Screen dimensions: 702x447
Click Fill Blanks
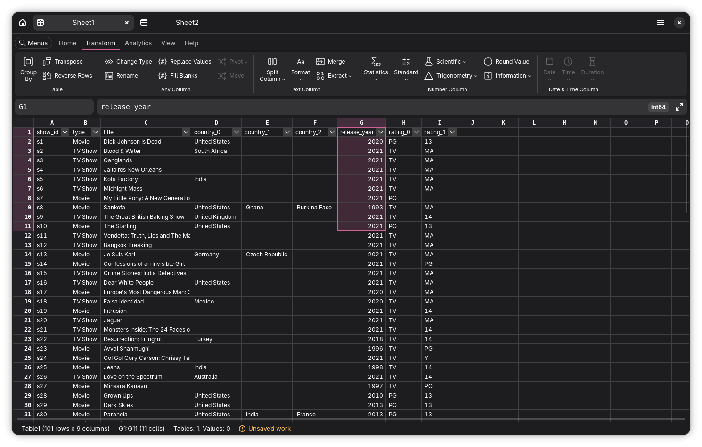(178, 76)
